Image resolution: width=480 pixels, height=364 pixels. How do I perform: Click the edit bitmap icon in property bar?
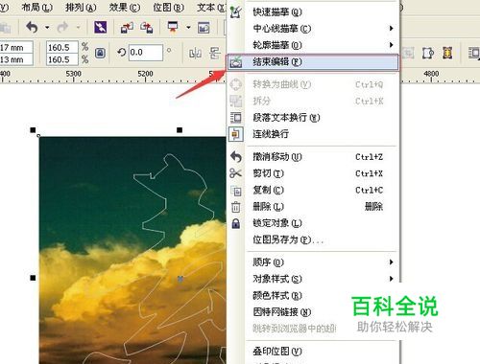428,53
